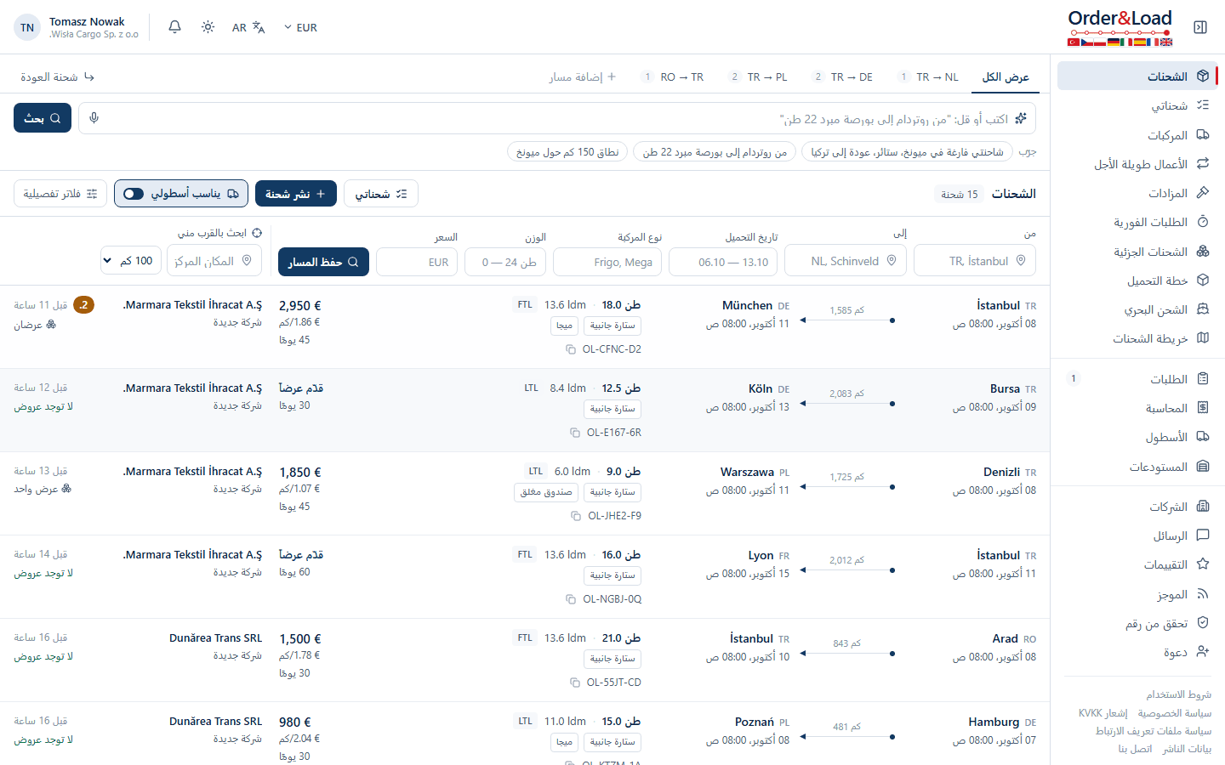Select suggestion chip نطاق 150 كم حول ميونخ
1225x765 pixels.
click(x=567, y=151)
